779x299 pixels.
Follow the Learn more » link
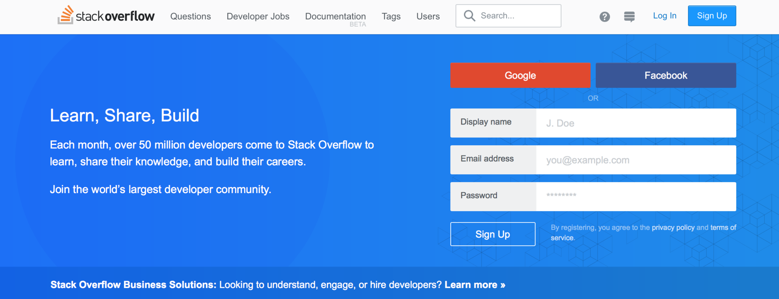coord(475,285)
